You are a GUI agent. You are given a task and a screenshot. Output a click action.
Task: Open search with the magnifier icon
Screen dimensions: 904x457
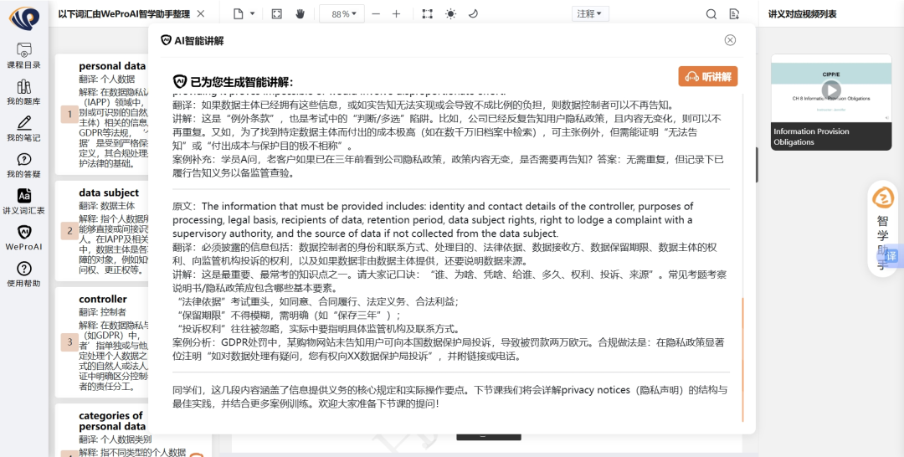[711, 14]
